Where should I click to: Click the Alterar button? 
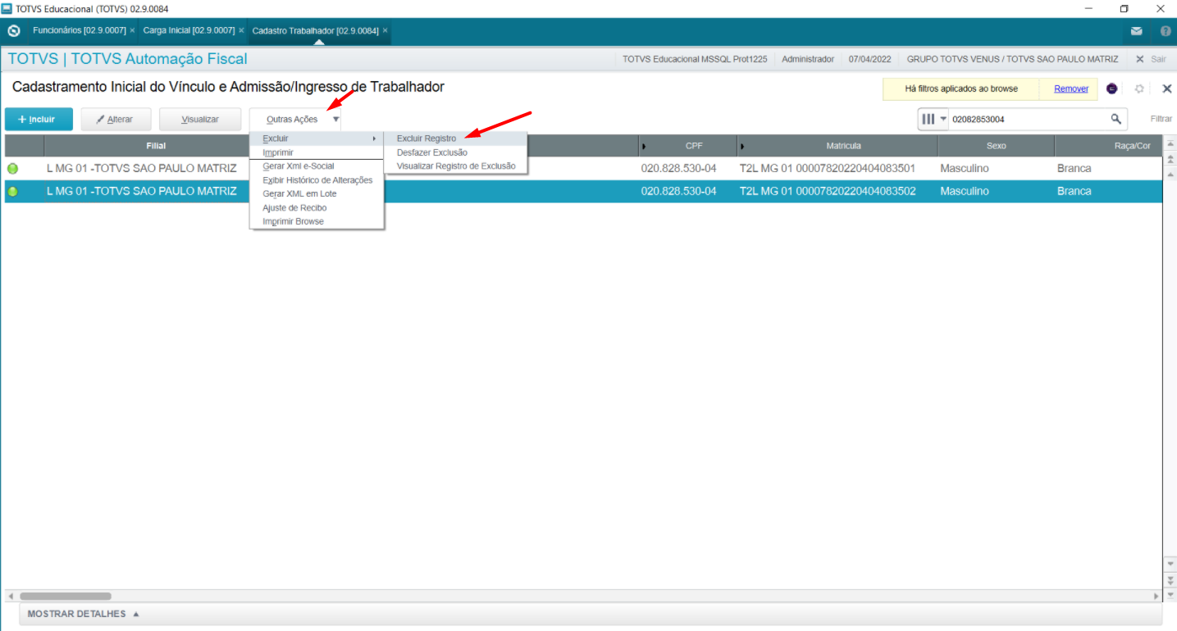pyautogui.click(x=116, y=120)
